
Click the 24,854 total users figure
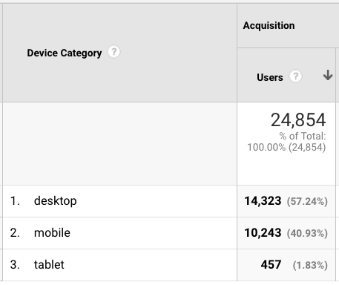tap(298, 120)
